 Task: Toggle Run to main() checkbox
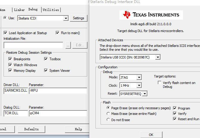pyautogui.click(x=57, y=33)
